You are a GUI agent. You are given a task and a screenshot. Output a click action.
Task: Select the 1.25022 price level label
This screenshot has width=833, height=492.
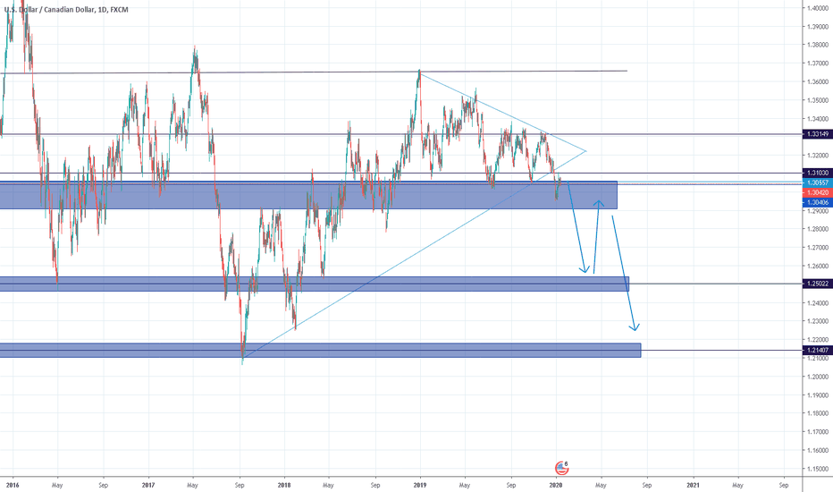click(814, 284)
